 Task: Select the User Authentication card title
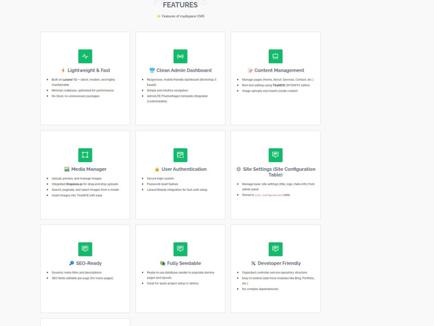click(184, 169)
